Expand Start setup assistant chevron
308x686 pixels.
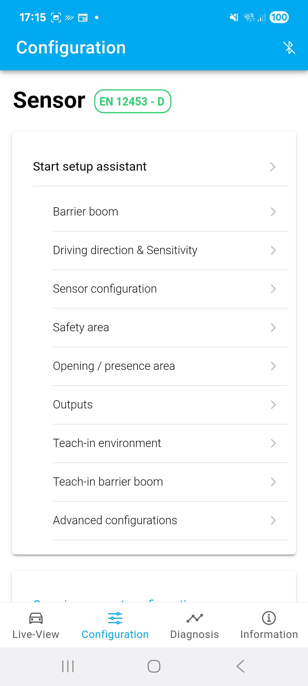click(x=273, y=167)
